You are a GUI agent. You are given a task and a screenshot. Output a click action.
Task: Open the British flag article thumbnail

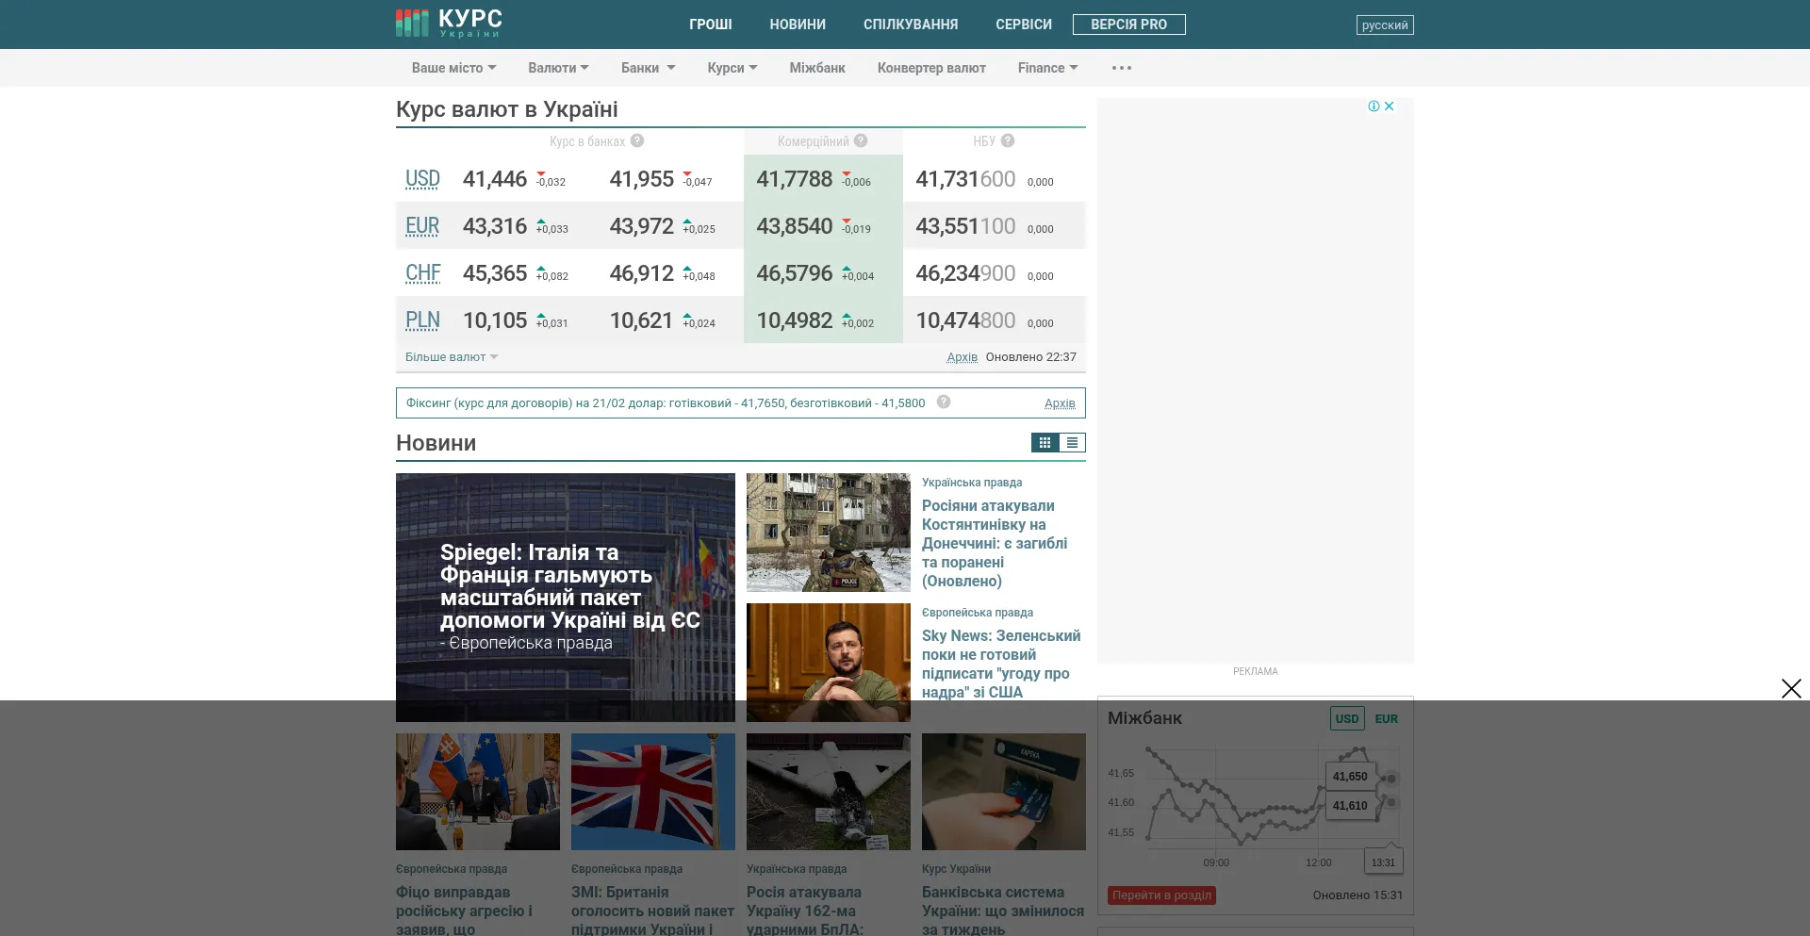pyautogui.click(x=653, y=792)
